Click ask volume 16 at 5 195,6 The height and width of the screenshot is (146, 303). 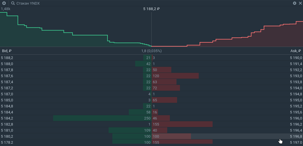tap(155, 112)
